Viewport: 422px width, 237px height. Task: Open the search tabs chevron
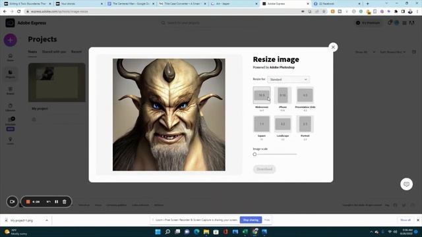387,4
